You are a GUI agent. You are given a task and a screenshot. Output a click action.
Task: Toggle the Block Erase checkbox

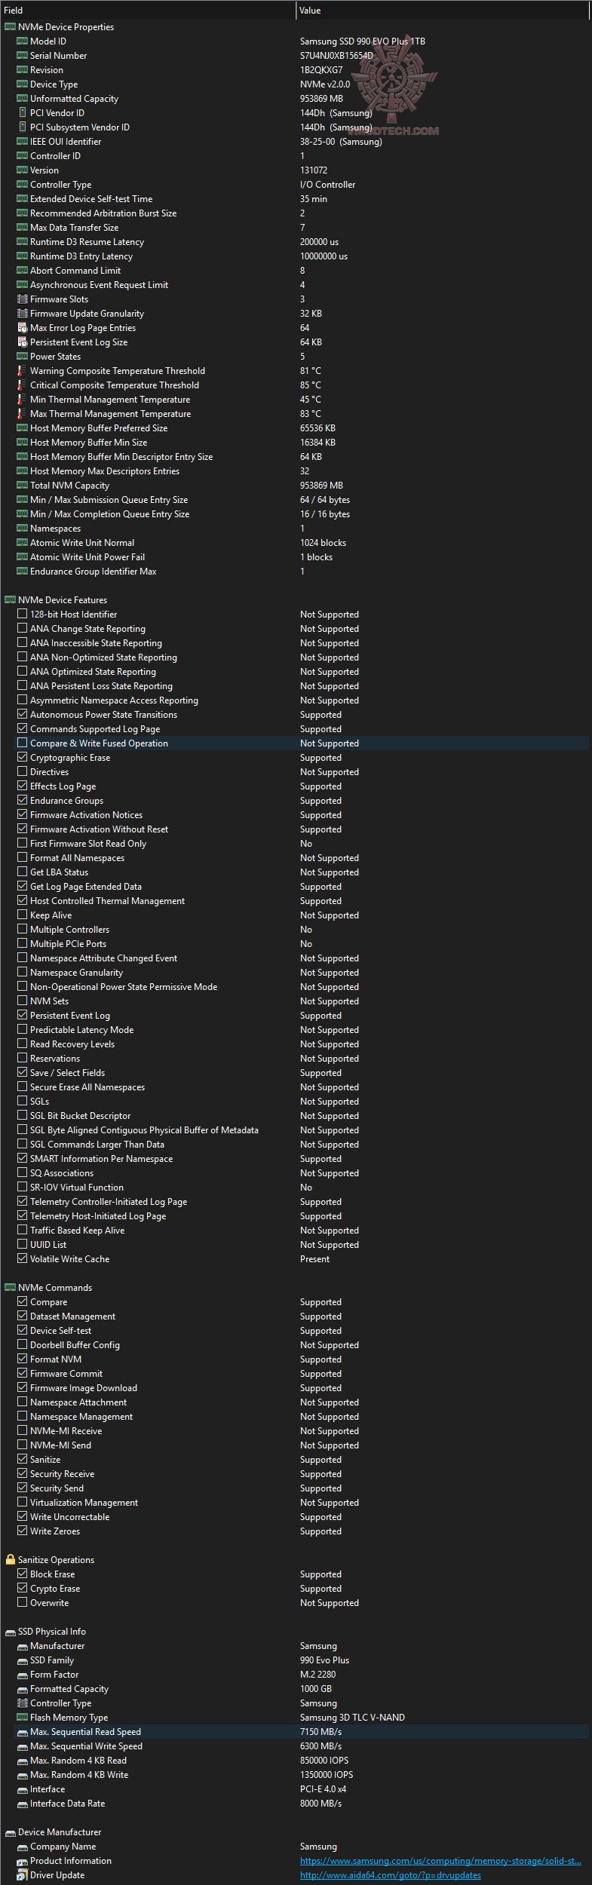pyautogui.click(x=22, y=1574)
